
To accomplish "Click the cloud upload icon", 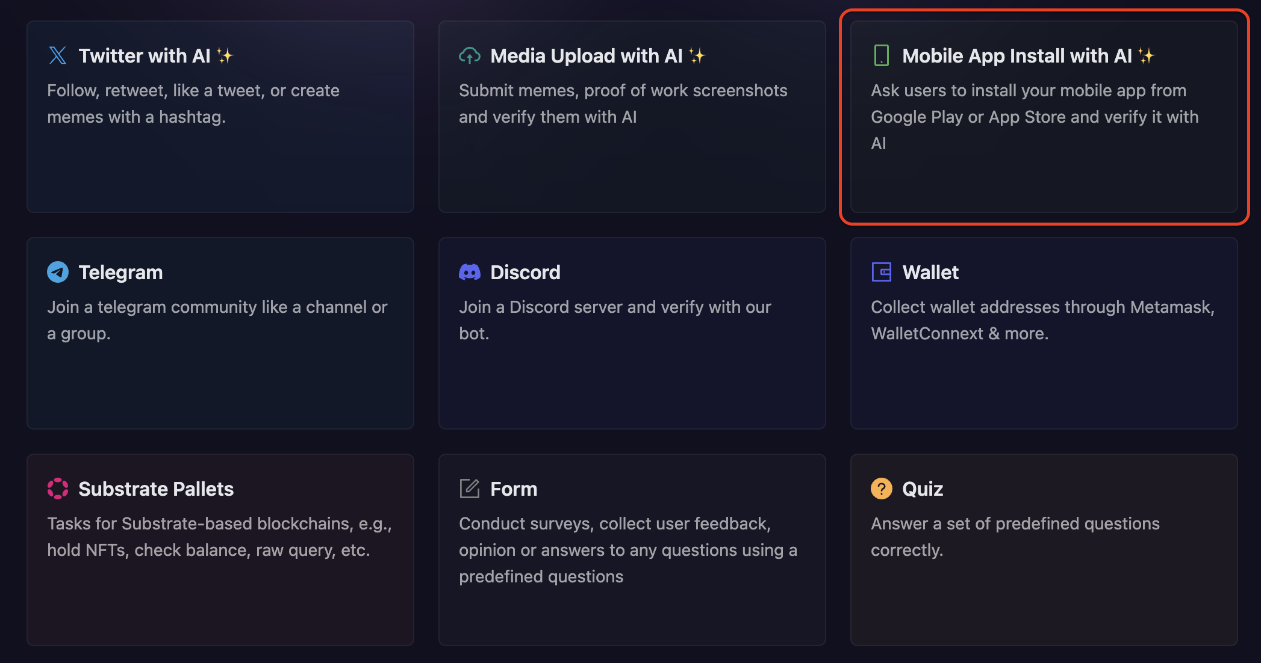I will [470, 55].
